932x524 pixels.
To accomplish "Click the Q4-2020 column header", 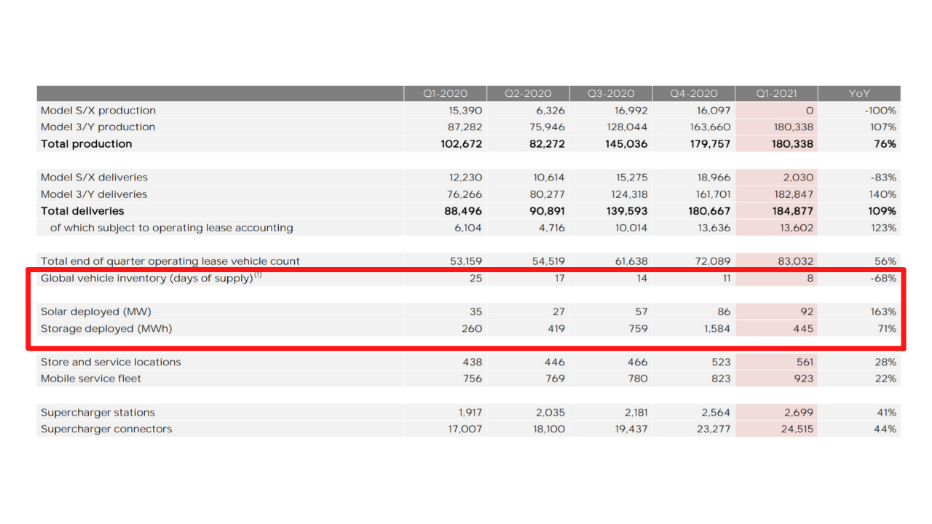I will pos(694,93).
